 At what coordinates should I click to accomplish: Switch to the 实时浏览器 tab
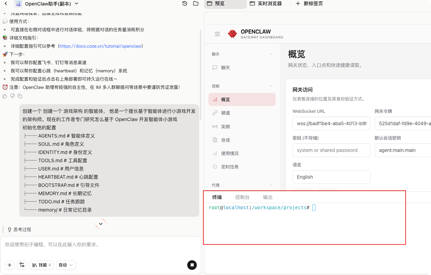pos(266,4)
